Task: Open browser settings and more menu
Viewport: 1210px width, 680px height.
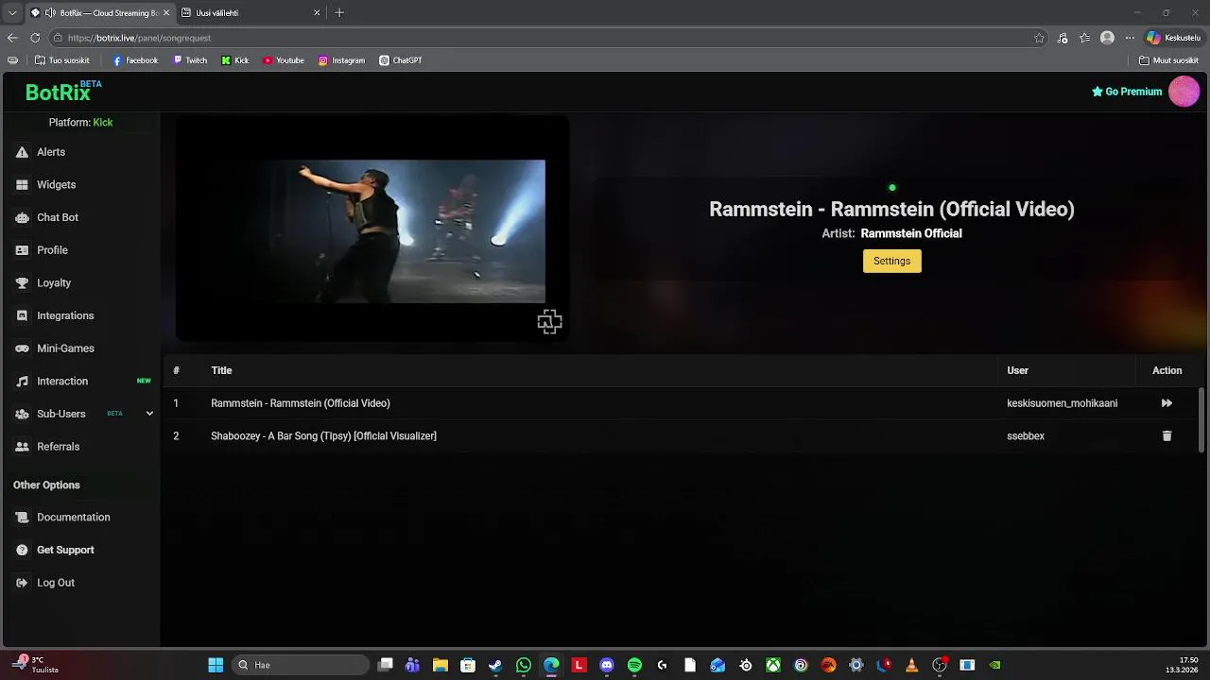Action: tap(1129, 38)
